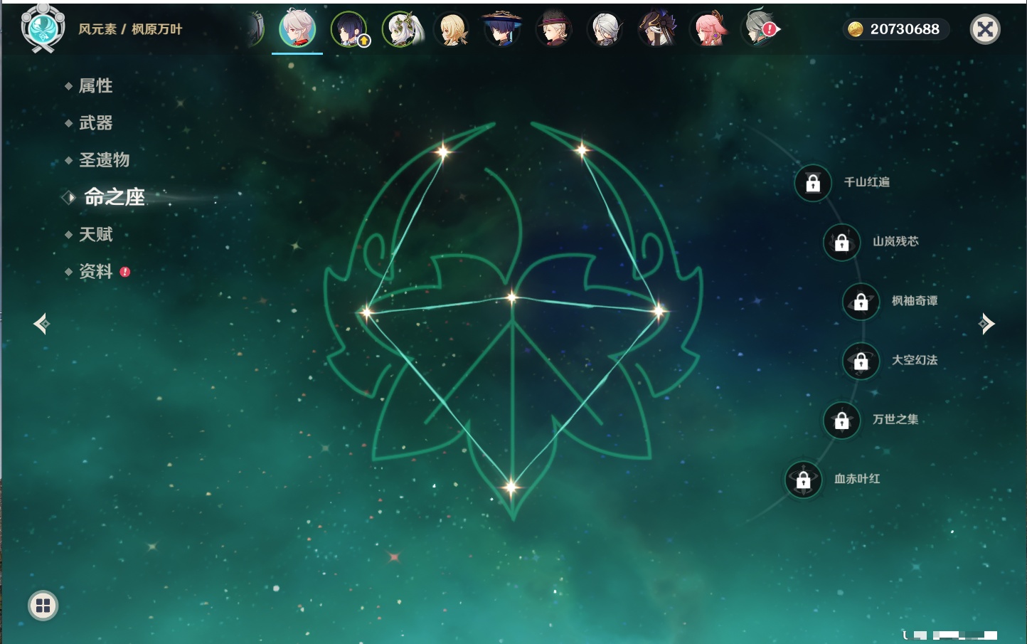Select the pink-haired character avatar
This screenshot has height=644, width=1027.
(x=708, y=28)
